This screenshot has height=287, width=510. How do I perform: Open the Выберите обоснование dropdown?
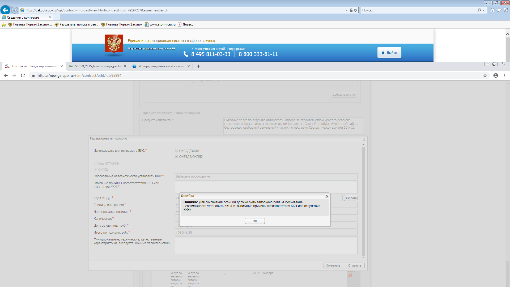point(266,176)
